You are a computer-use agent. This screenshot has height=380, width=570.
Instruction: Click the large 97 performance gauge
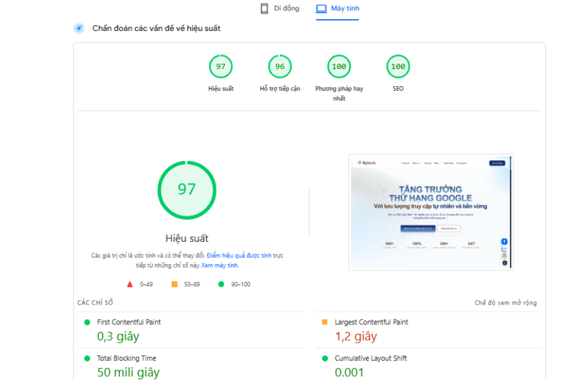(x=187, y=190)
